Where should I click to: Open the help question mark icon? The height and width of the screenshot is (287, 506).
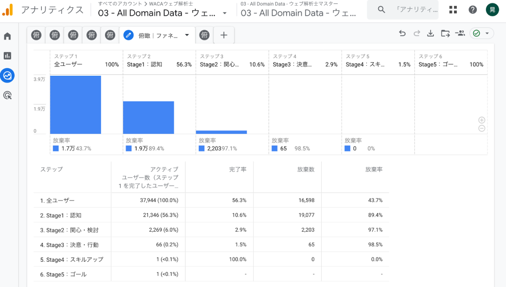click(473, 10)
